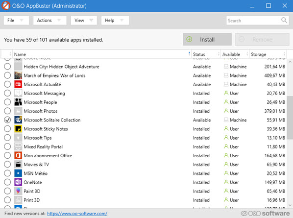Open the Actions menu
Screen dimensions: 293x218
point(50,21)
